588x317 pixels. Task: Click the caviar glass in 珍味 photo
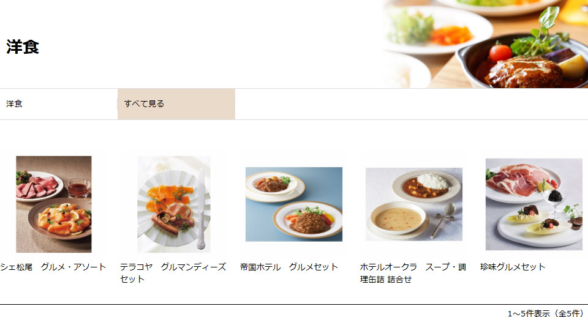click(x=555, y=198)
